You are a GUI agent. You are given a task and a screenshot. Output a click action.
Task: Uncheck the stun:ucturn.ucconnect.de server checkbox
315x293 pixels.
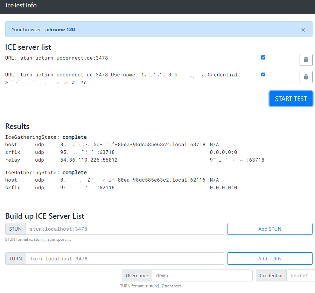[x=263, y=57]
